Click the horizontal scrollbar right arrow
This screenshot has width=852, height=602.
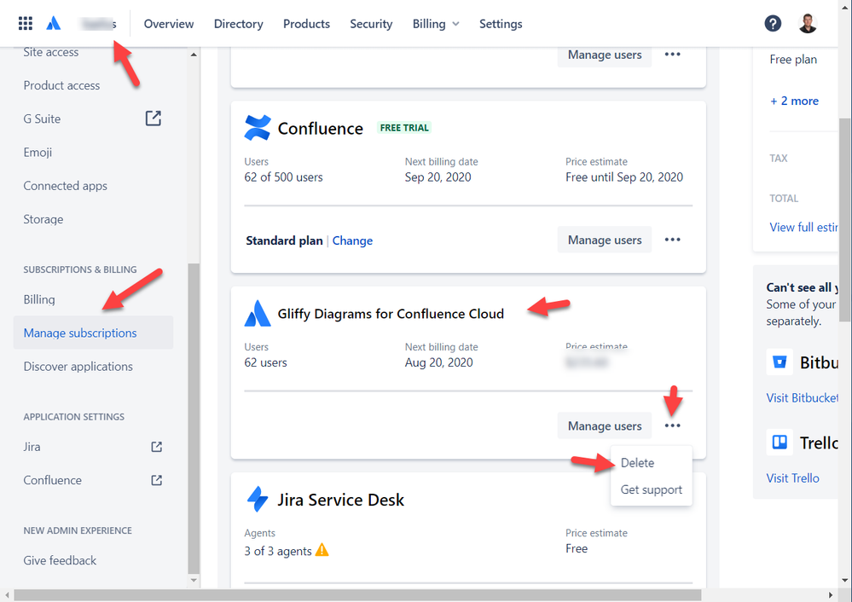click(x=831, y=595)
